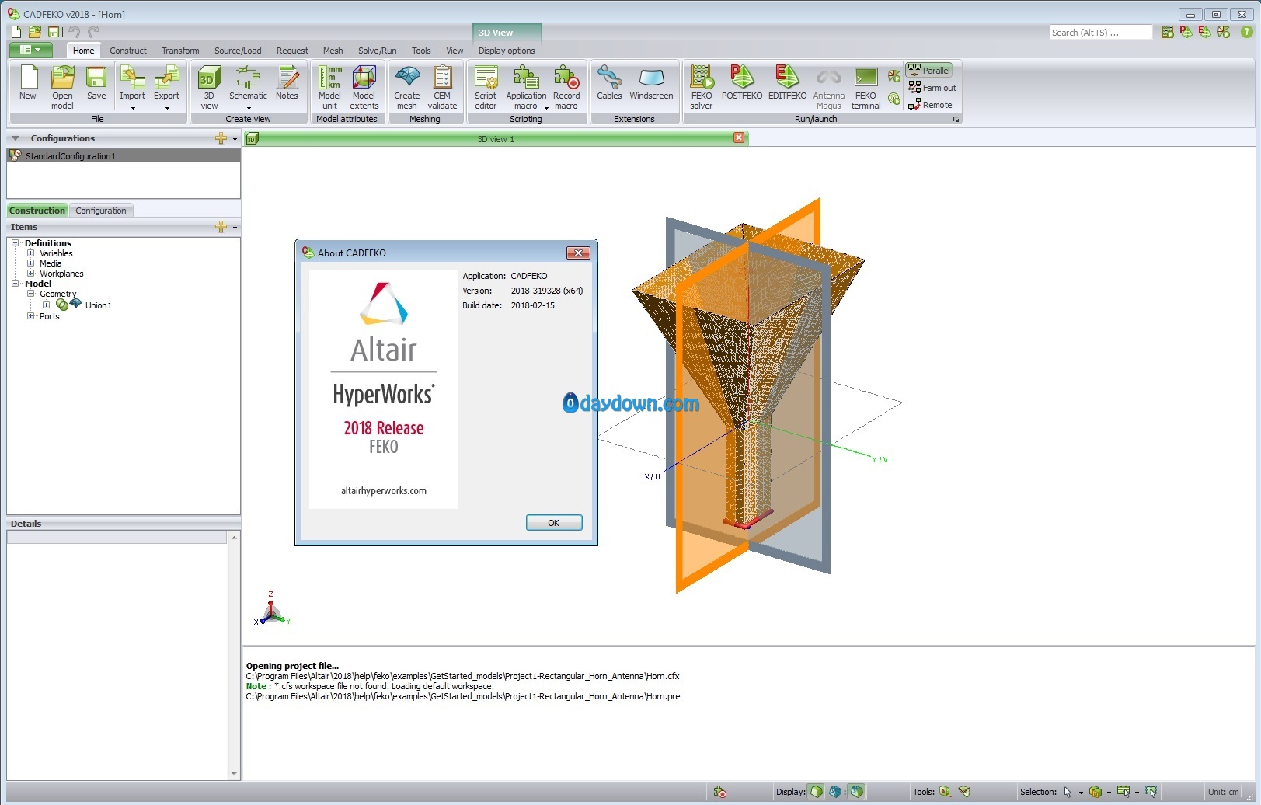Screen dimensions: 1261x805
Task: Open Antenna Magus
Action: pos(828,87)
